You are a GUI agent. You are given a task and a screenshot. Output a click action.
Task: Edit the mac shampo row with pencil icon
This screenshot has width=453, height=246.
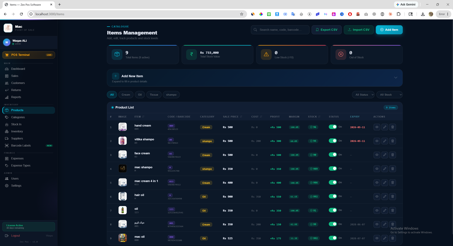click(x=384, y=169)
